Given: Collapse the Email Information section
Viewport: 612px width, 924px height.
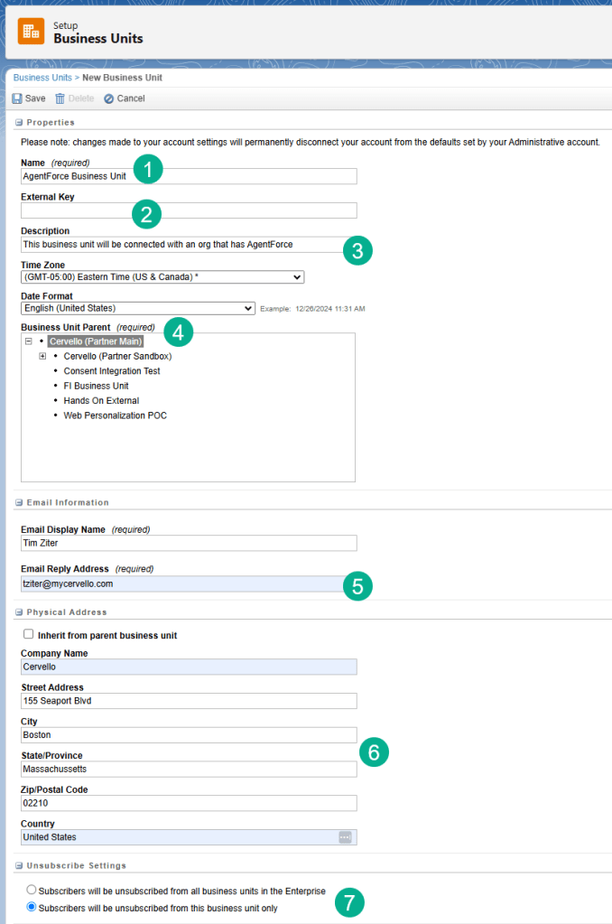Looking at the screenshot, I should point(18,502).
